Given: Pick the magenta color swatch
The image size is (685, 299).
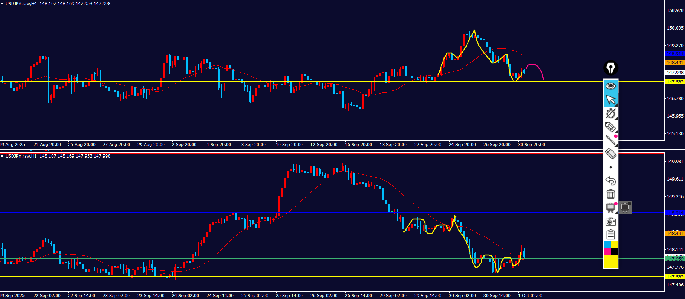Looking at the screenshot, I should (x=607, y=252).
